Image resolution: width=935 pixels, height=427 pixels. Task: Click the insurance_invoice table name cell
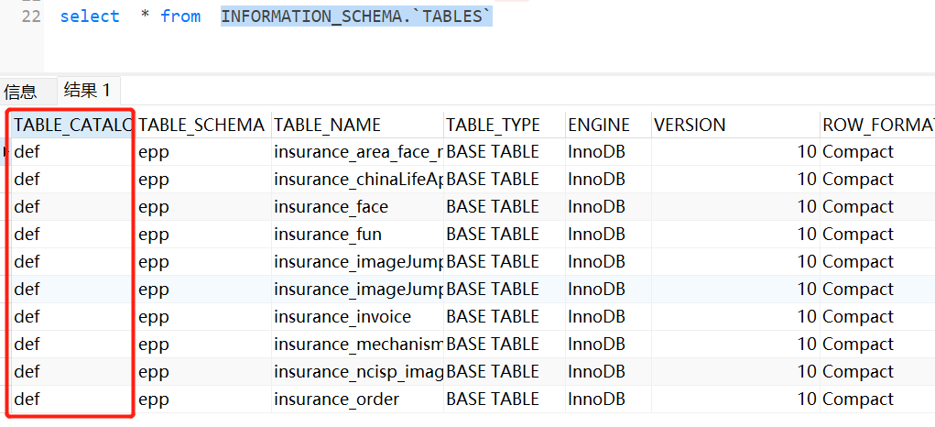pyautogui.click(x=342, y=317)
